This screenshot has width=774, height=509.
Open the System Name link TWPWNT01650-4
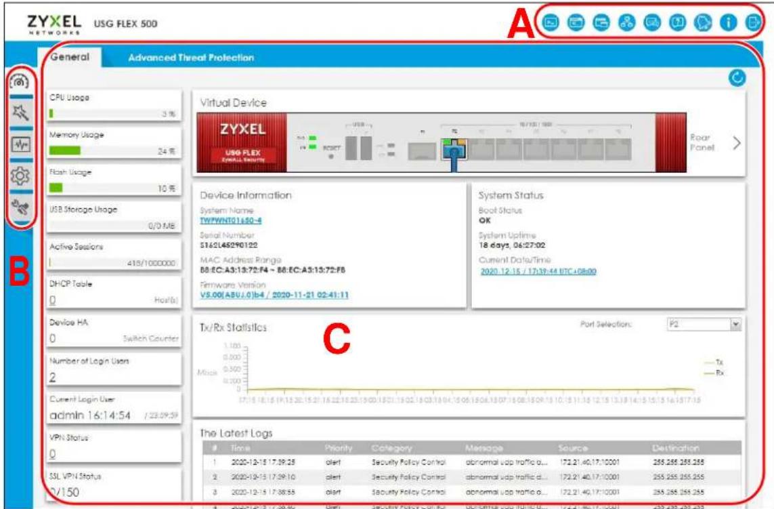(230, 221)
